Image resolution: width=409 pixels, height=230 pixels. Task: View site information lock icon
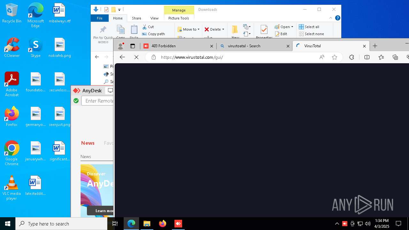154,57
